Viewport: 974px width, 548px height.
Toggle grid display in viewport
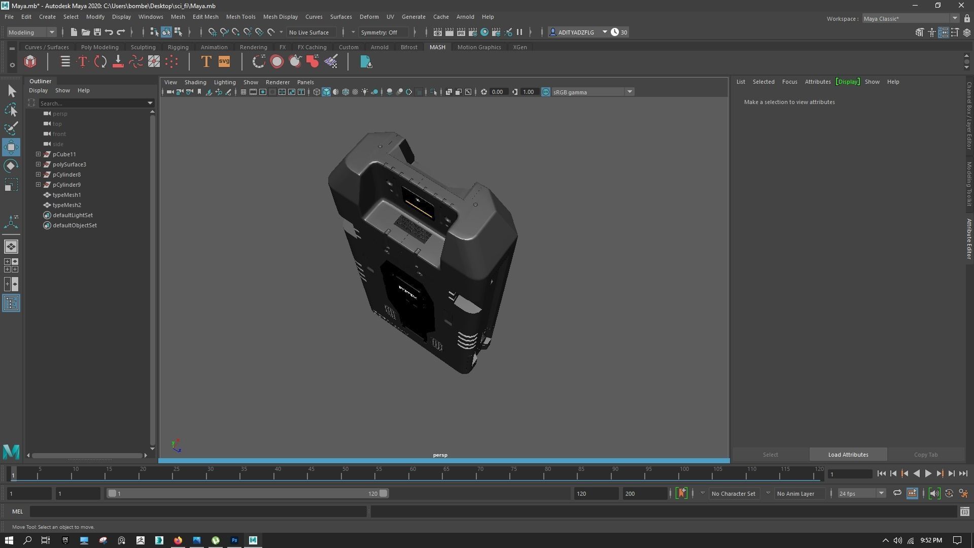[243, 92]
